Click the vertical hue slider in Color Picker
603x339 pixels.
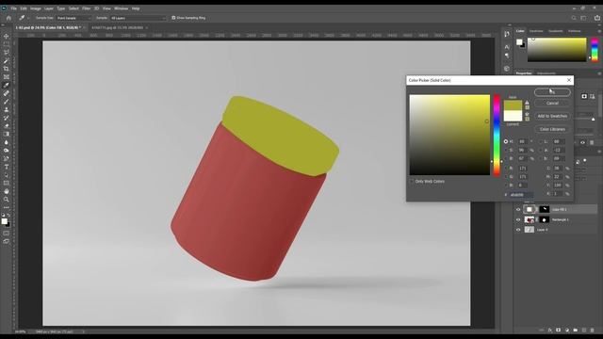[x=497, y=135]
